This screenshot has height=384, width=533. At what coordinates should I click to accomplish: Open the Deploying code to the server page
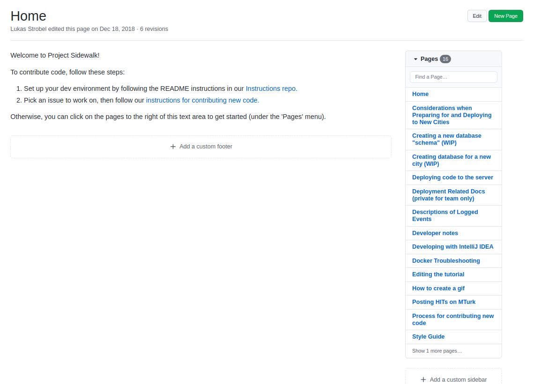[452, 177]
